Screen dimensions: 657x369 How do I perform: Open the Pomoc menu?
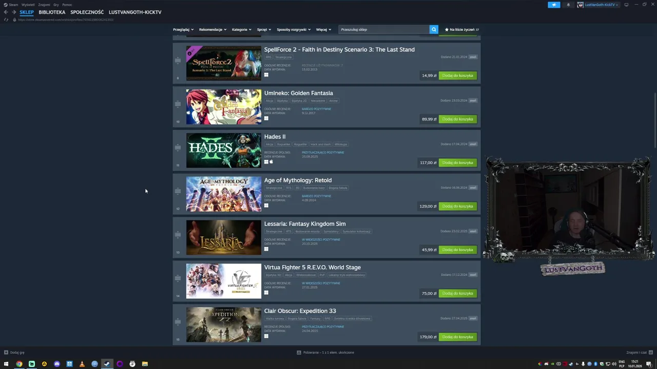click(67, 5)
